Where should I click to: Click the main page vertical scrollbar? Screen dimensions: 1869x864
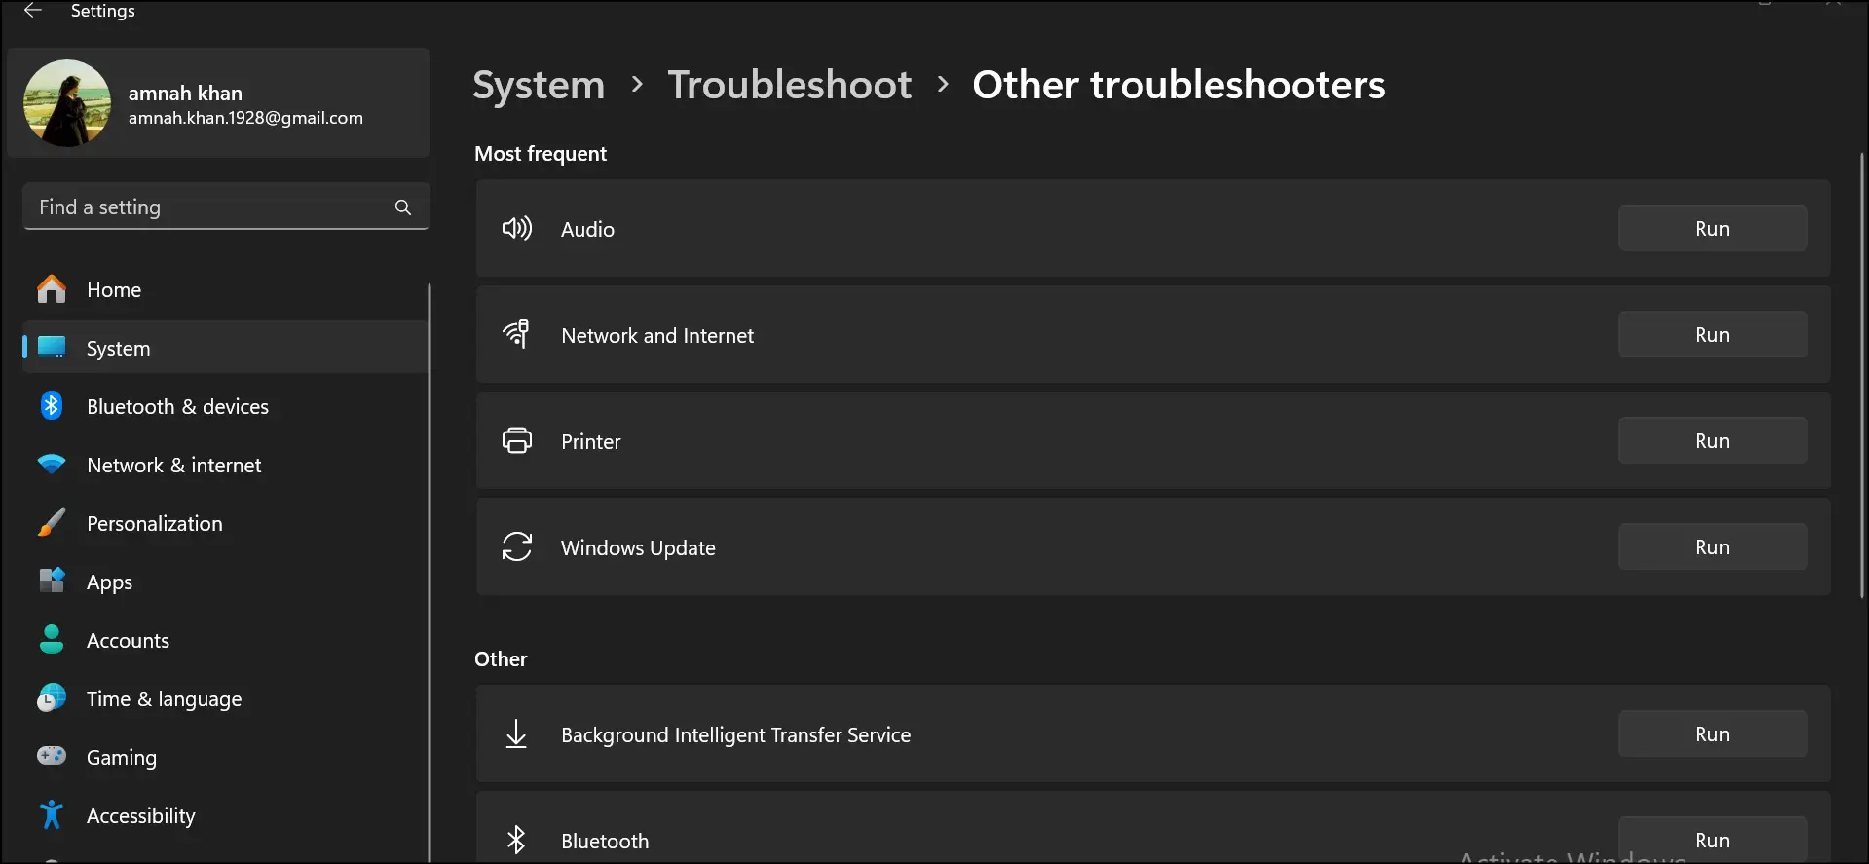tap(1861, 375)
